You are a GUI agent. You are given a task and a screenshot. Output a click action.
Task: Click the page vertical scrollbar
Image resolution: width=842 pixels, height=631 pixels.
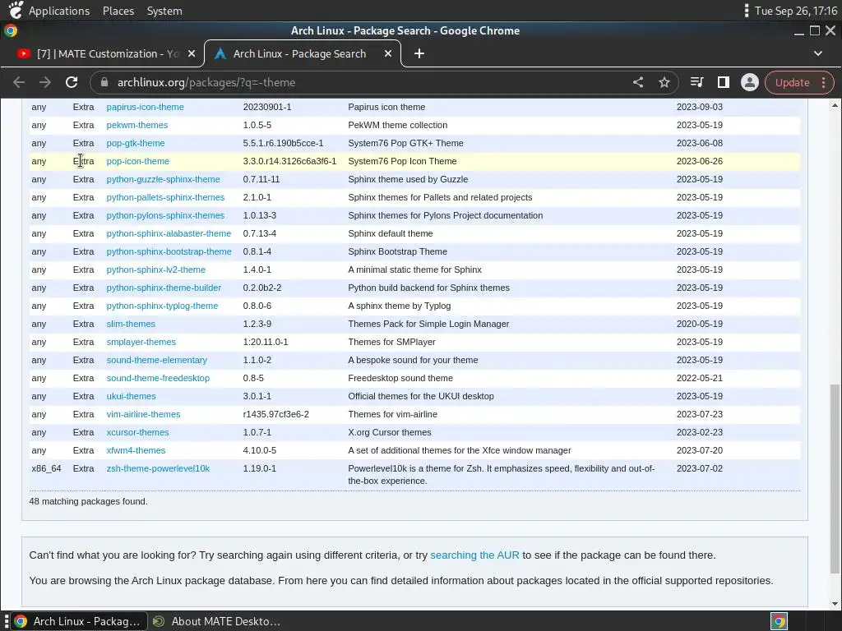tap(835, 479)
